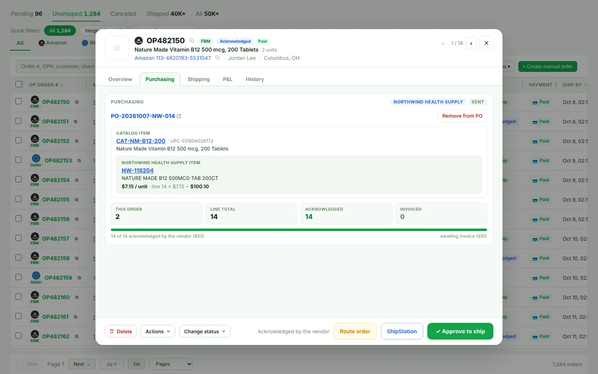Image resolution: width=598 pixels, height=374 pixels.
Task: Switch to the Shipping tab
Action: point(199,79)
